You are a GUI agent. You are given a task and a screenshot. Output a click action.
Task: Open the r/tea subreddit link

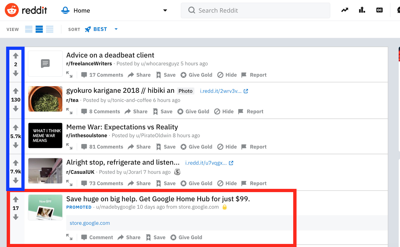[72, 100]
